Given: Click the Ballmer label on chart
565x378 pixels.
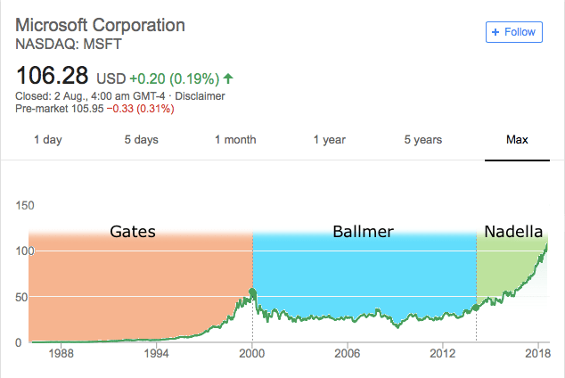Looking at the screenshot, I should coord(363,232).
